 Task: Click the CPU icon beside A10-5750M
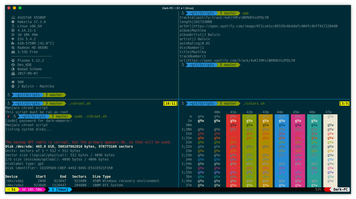pyautogui.click(x=13, y=43)
